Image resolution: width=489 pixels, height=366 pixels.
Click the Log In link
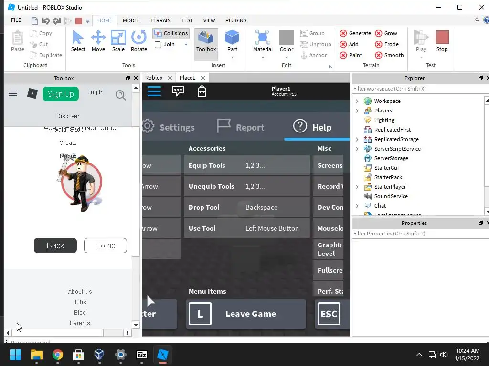pyautogui.click(x=96, y=92)
